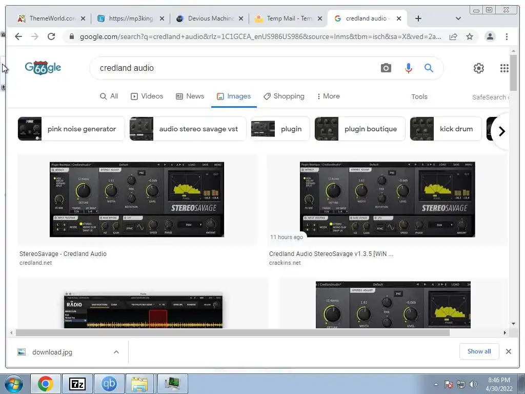Open 7-Zip from the taskbar

click(x=77, y=384)
